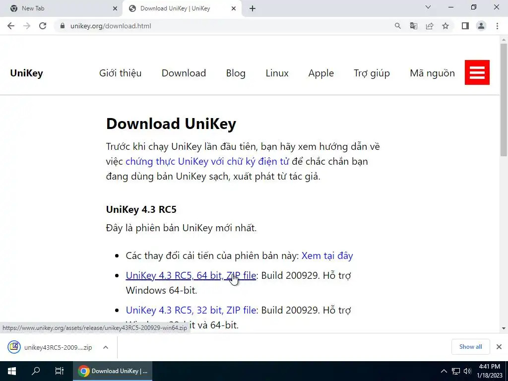Open the Windows Start menu
The height and width of the screenshot is (381, 508).
[12, 371]
